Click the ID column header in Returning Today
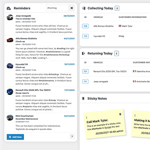150x150 pixels. [x=85, y=62]
